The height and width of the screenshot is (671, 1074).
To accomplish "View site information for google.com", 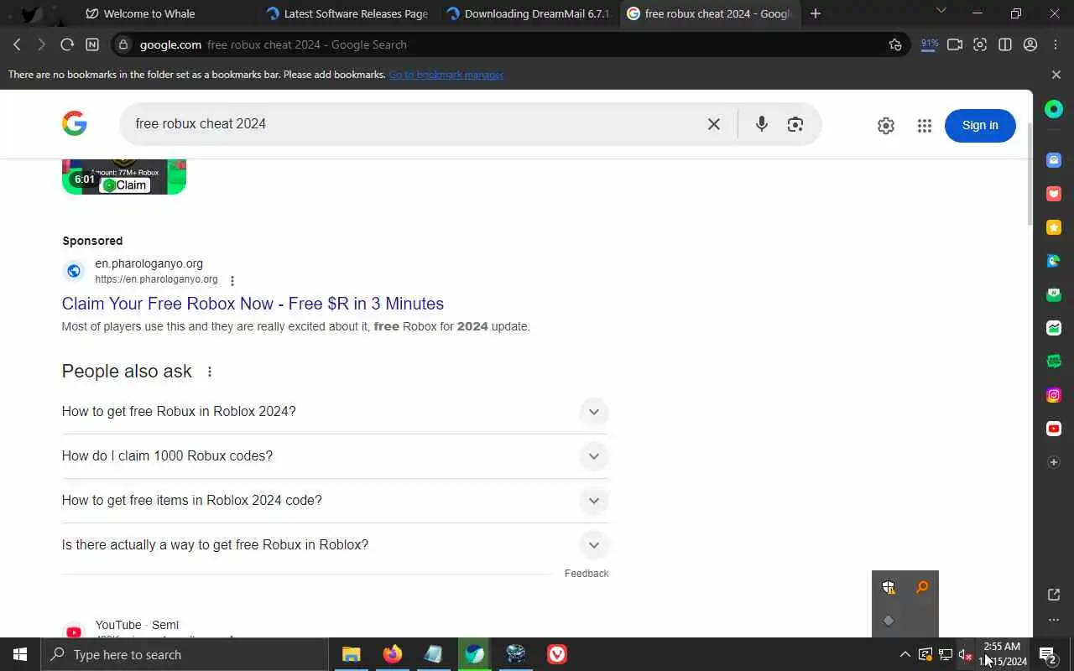I will (x=123, y=44).
